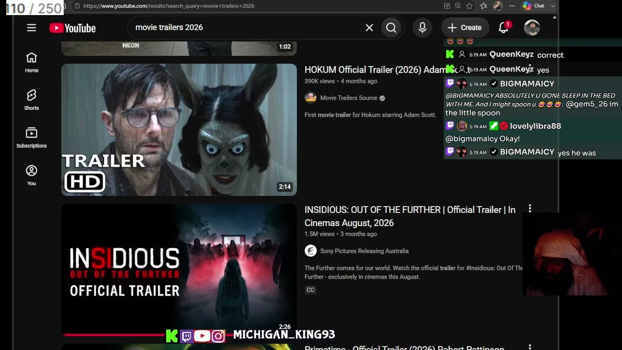Open the HOKUM Official Trailer title
Image resolution: width=622 pixels, height=350 pixels.
tap(387, 70)
